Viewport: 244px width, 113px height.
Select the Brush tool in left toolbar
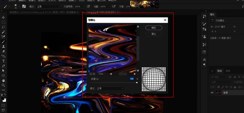pyautogui.click(x=3, y=41)
